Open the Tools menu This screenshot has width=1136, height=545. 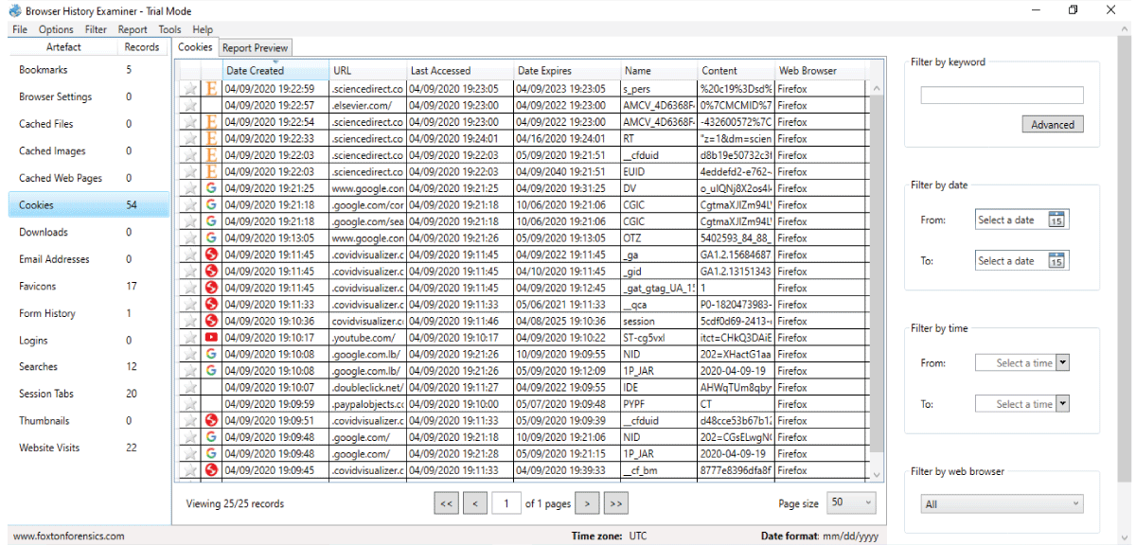[x=169, y=29]
